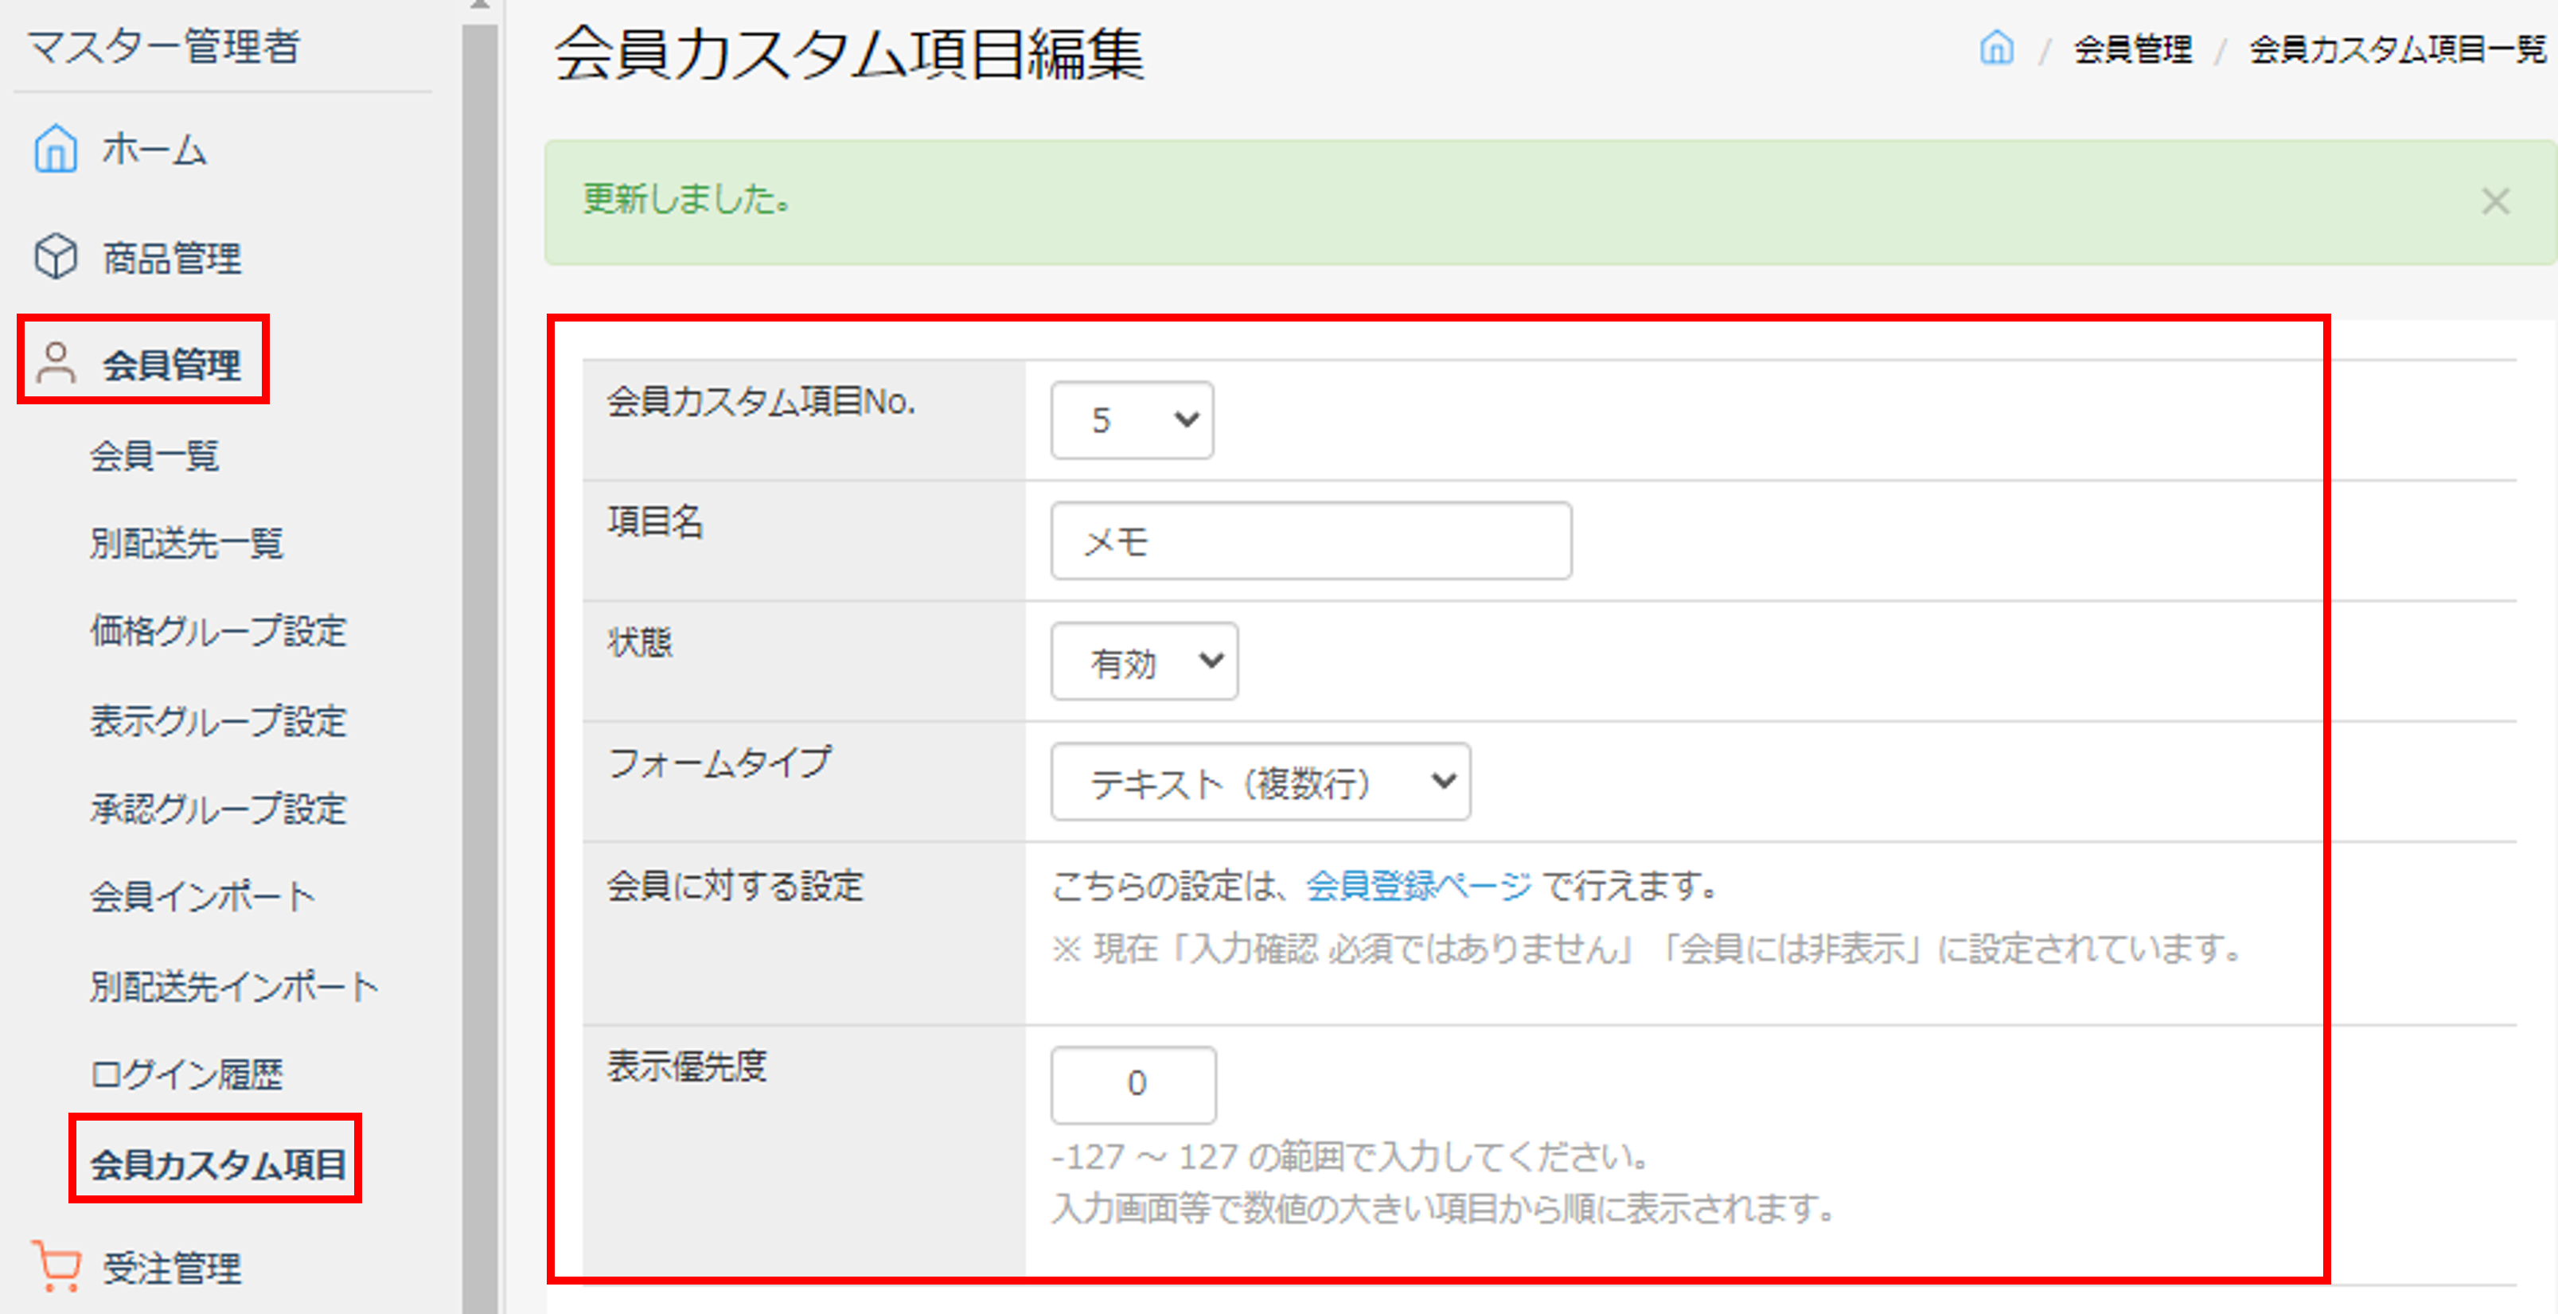Open 別配送先インポート submenu item
Screen dimensions: 2558x1314
click(x=234, y=986)
